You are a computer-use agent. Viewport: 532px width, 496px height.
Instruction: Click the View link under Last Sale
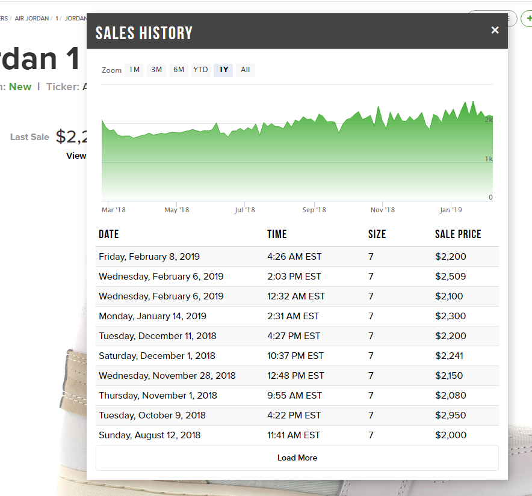(x=76, y=156)
